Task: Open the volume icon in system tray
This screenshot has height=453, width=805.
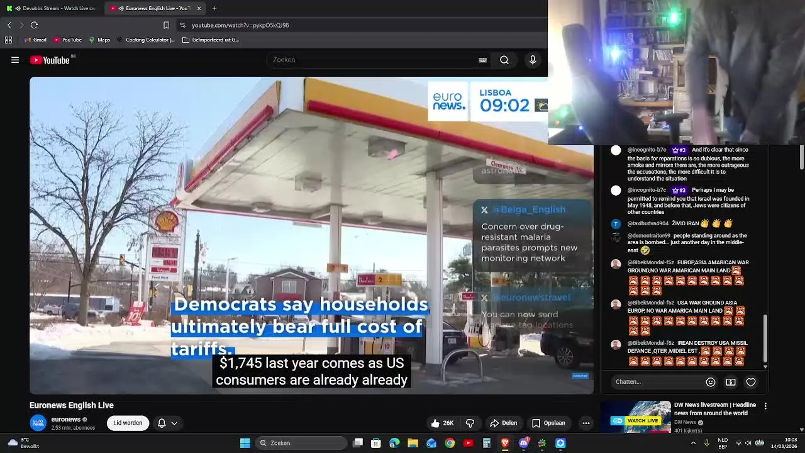Action: 748,443
